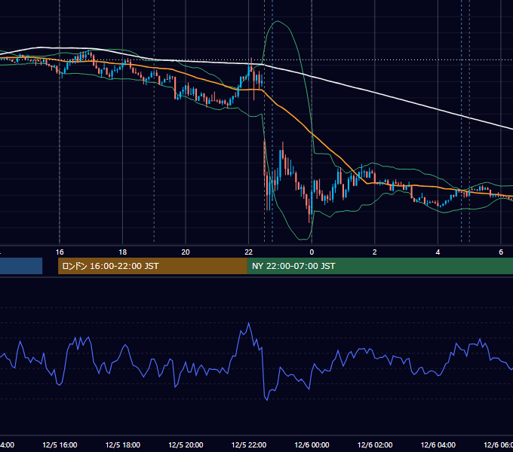Viewport: 513px width, 452px height.
Task: Click the 12/5 16:00 time label
Action: click(60, 444)
